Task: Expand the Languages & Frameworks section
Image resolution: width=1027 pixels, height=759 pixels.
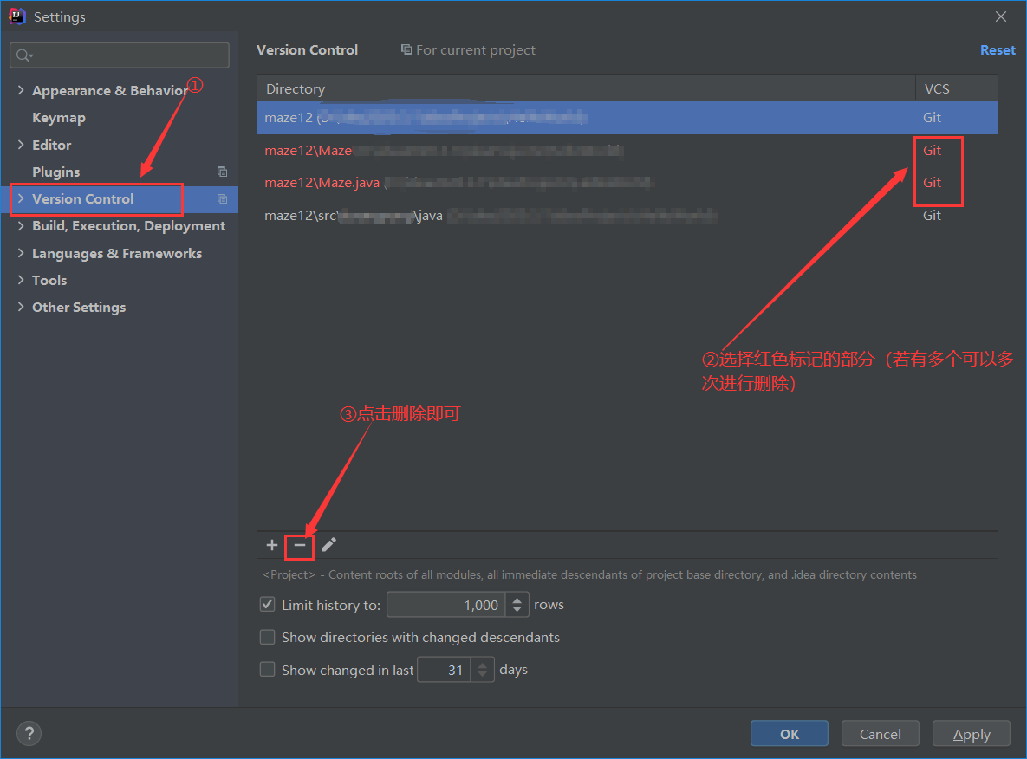Action: point(20,253)
